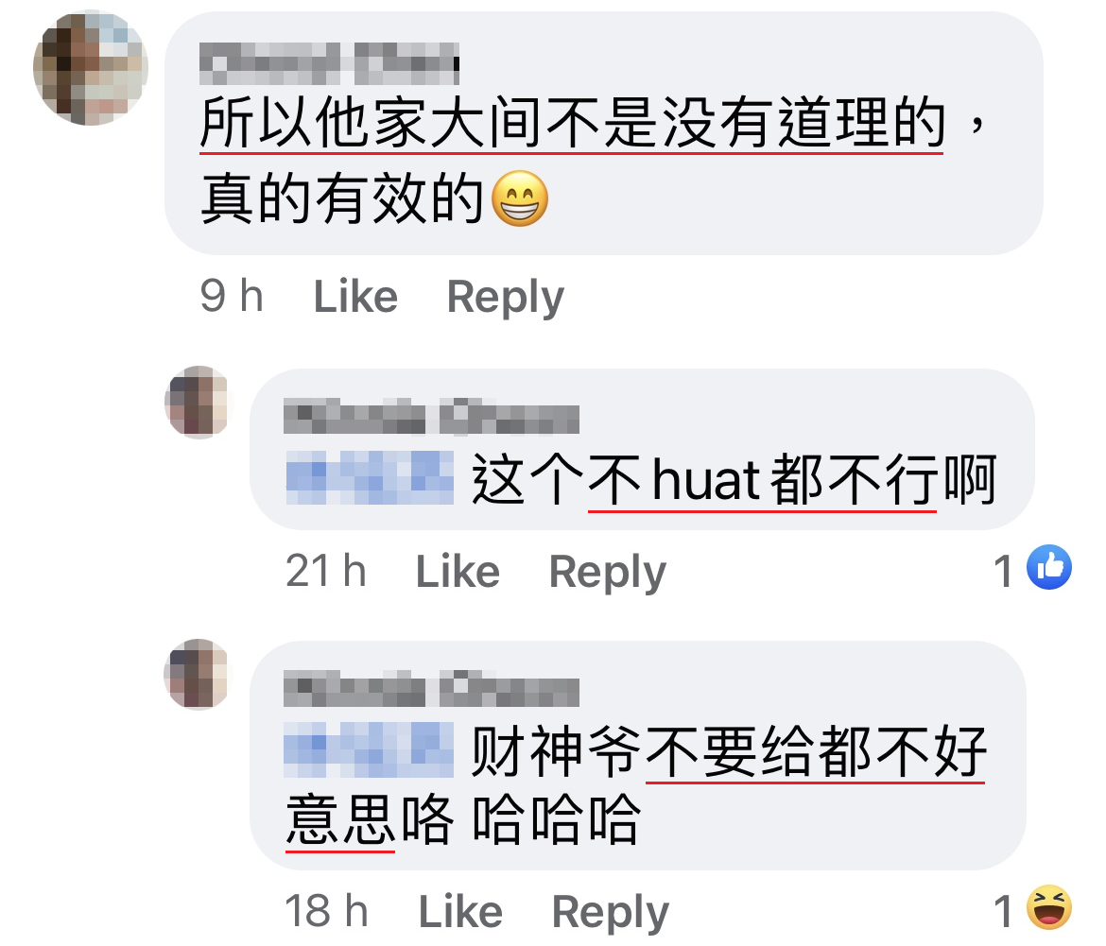Like the comment posted 9 h ago
The image size is (1106, 946).
pos(355,296)
